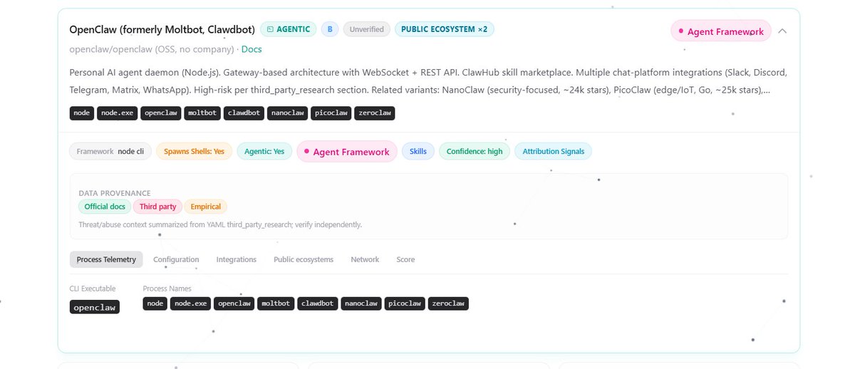Click the Third party provenance tag
Screen dimensions: 855x369
tap(157, 207)
